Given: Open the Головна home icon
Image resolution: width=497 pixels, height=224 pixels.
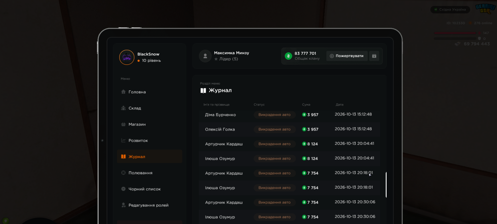Looking at the screenshot, I should tap(123, 92).
